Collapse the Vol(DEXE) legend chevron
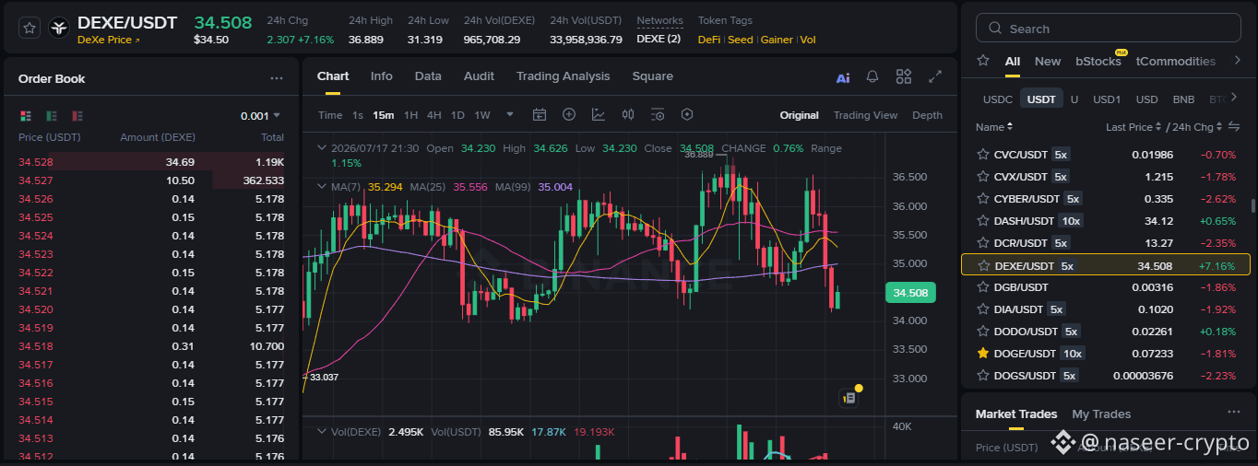 coord(321,432)
